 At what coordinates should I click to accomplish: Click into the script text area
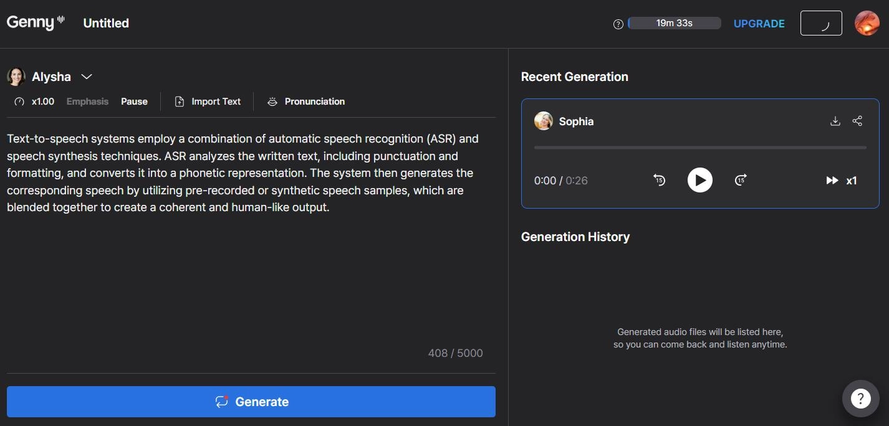[249, 274]
